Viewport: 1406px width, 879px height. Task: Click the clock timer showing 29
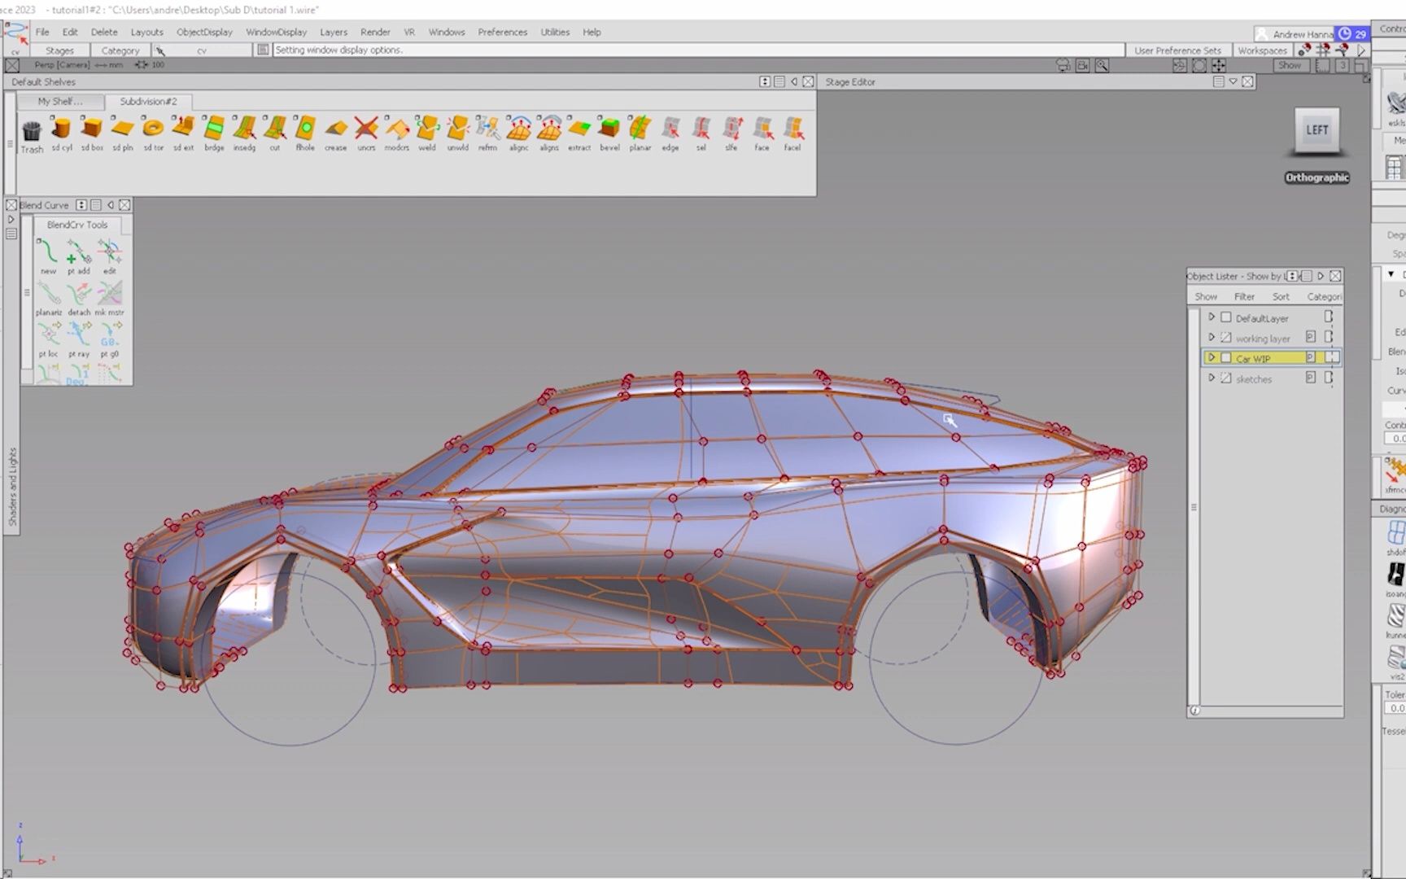click(x=1352, y=33)
